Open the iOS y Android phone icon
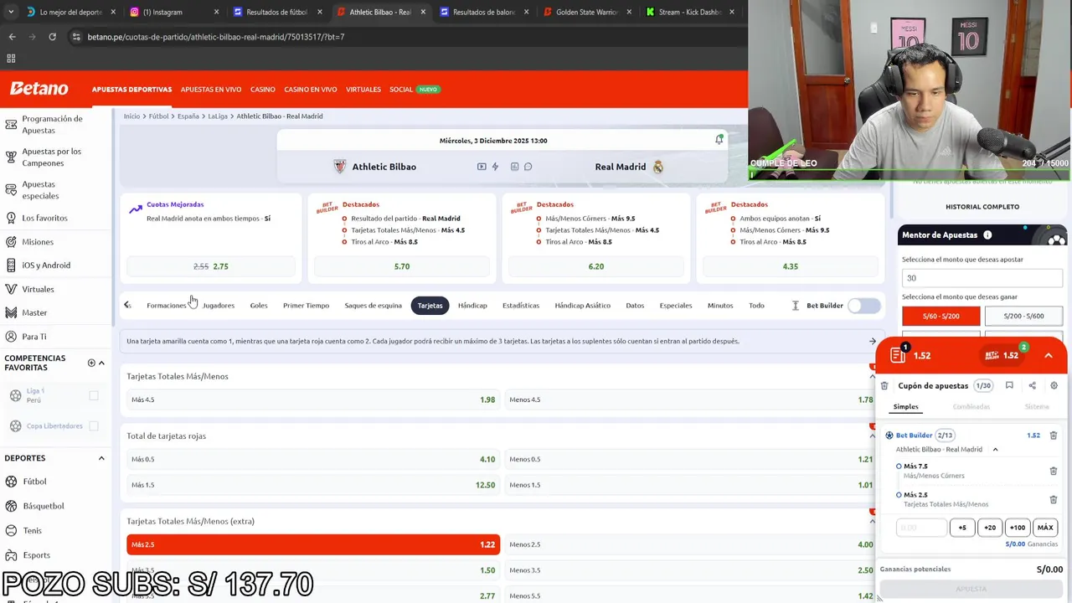The image size is (1072, 603). click(11, 265)
